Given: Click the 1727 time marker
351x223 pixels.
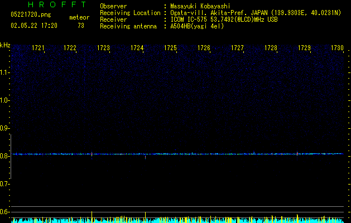Looking at the screenshot, I should [x=237, y=48].
